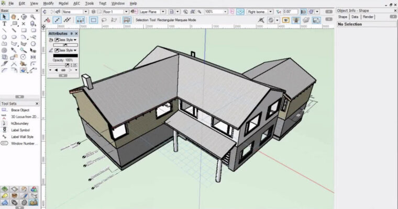Expand the Attributes palette bottom arrow
The width and height of the screenshot is (398, 209).
click(x=63, y=75)
